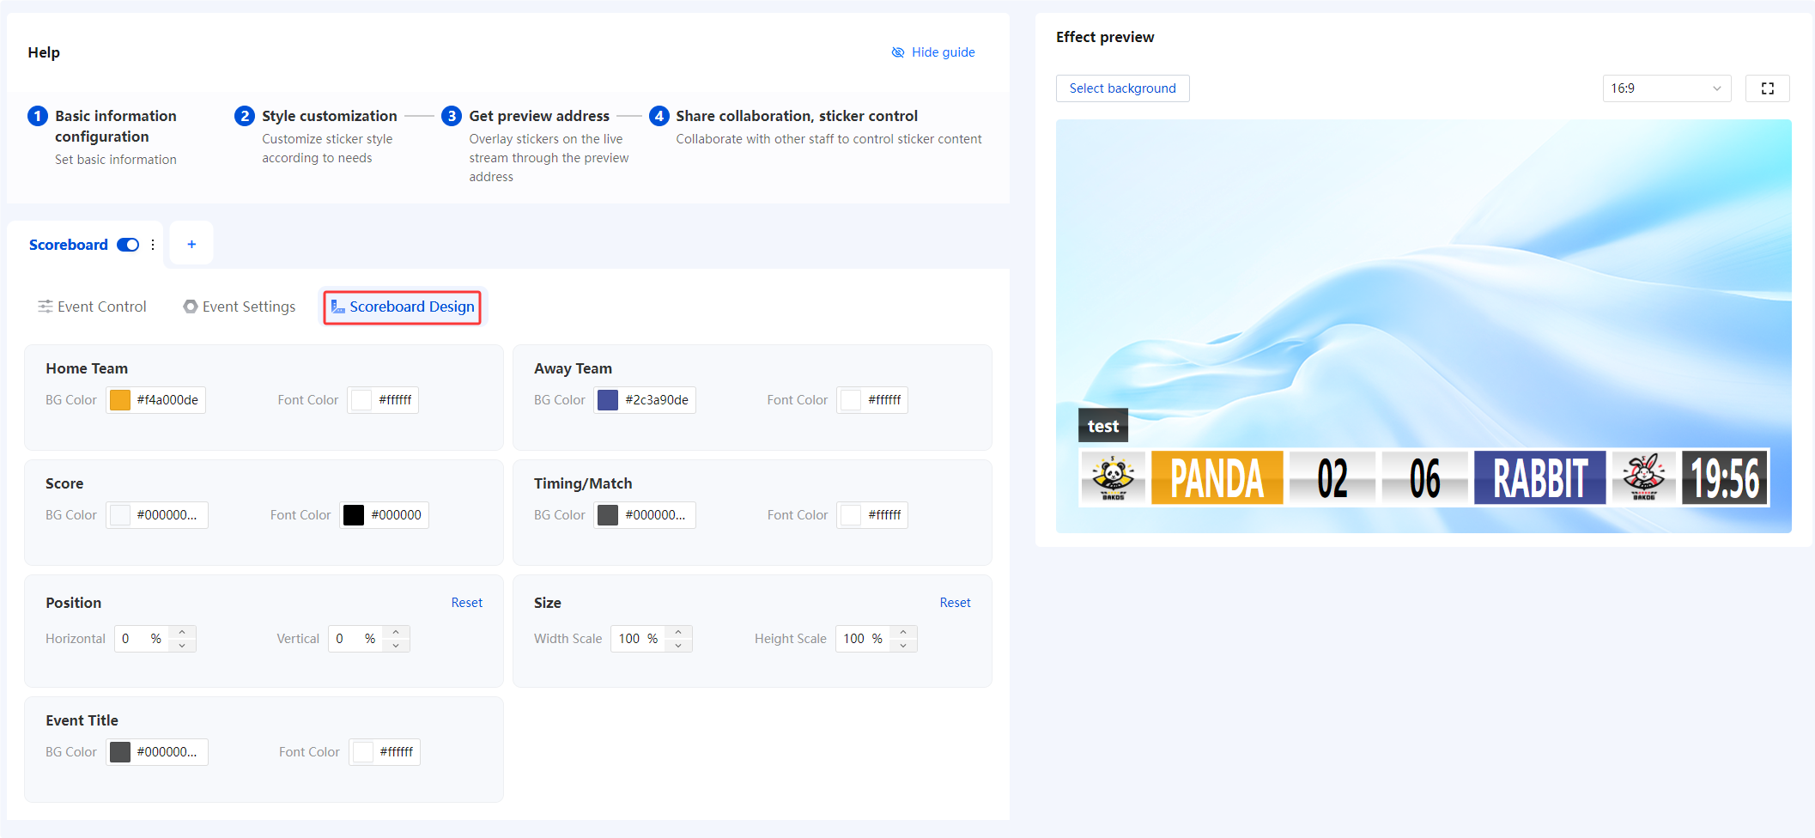
Task: Add a new sticker with plus icon
Action: coord(191,245)
